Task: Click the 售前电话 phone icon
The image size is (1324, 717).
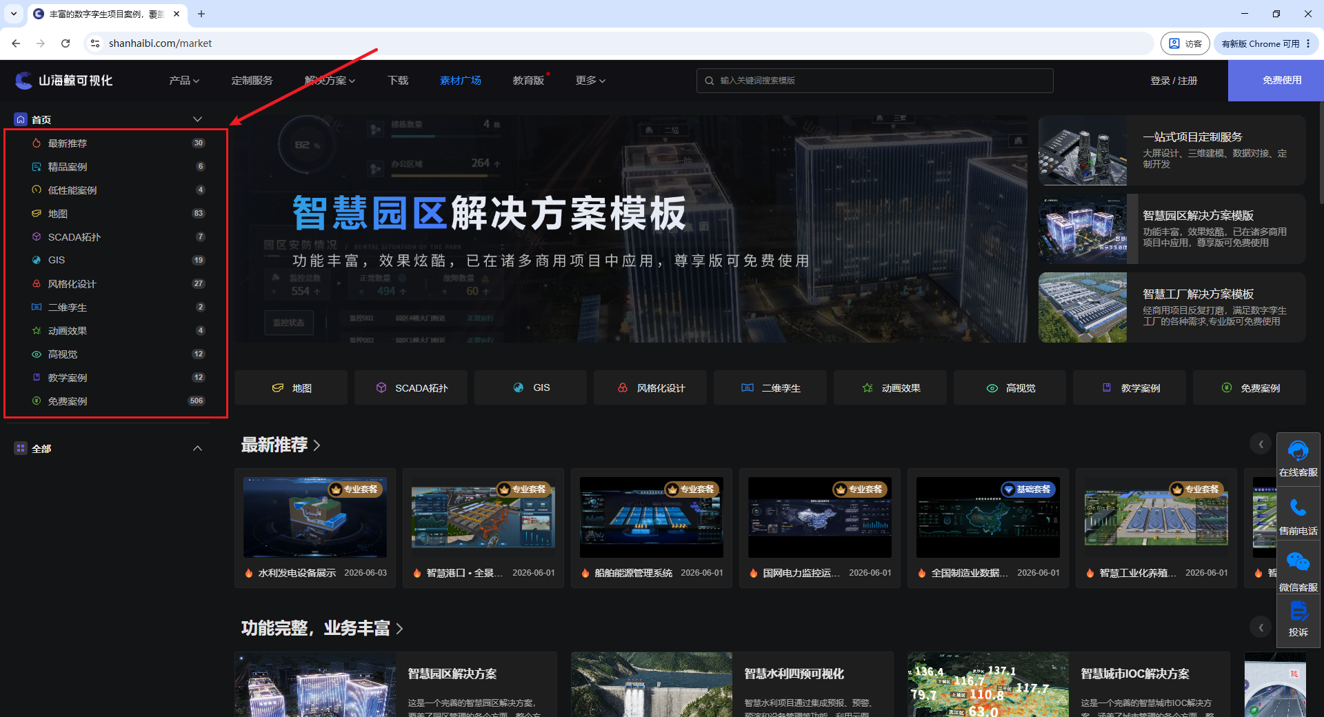Action: 1298,509
